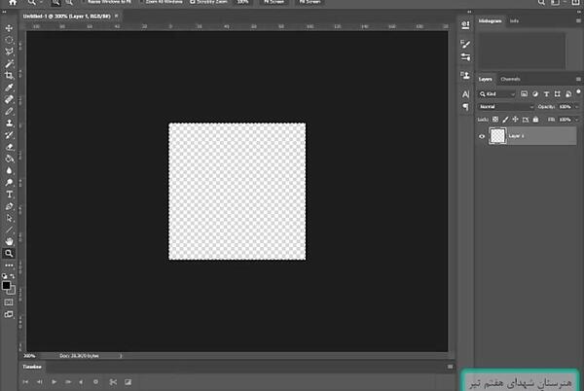
Task: Toggle Quick Mask mode
Action: 9,302
